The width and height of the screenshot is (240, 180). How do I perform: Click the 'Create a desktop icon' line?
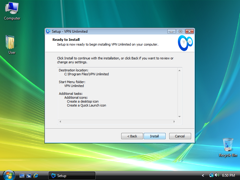pyautogui.click(x=83, y=101)
